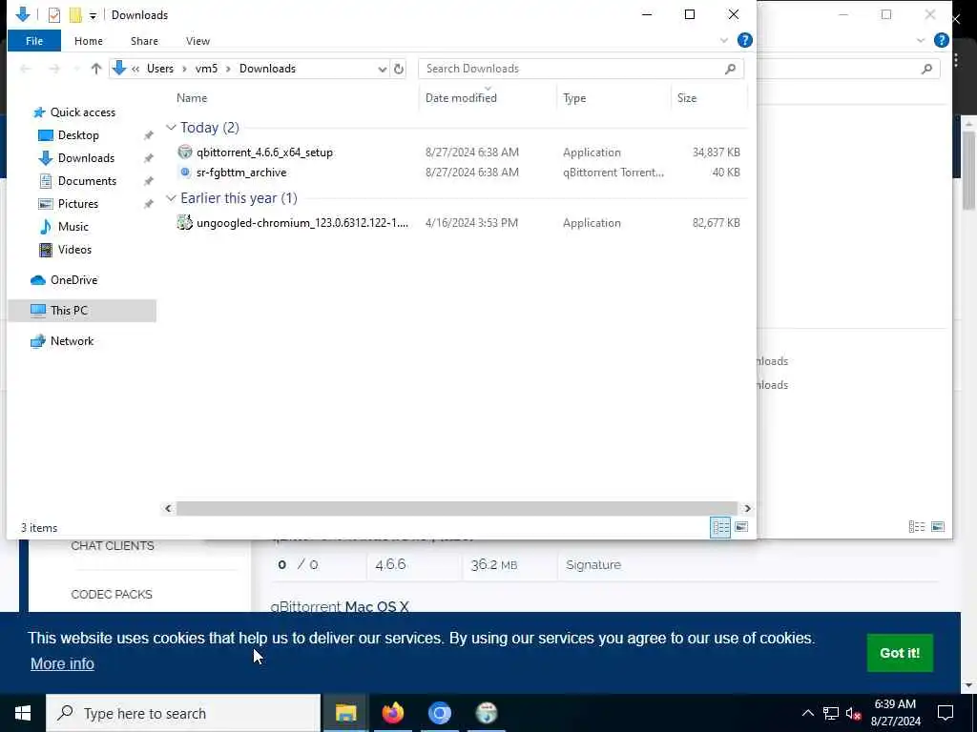Viewport: 977px width, 732px height.
Task: Open the CODEC PACKS category link
Action: 112,595
